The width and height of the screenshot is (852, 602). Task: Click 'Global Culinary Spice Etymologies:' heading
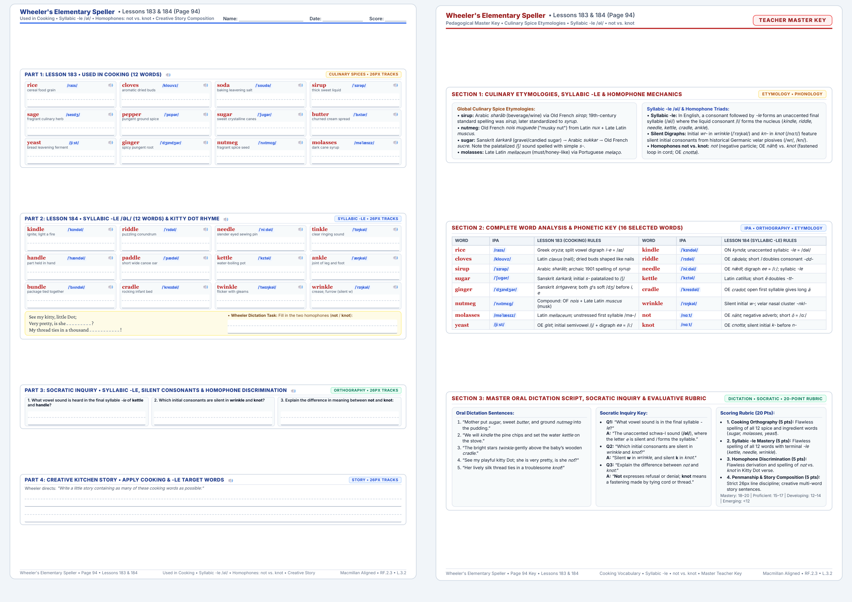[x=496, y=109]
